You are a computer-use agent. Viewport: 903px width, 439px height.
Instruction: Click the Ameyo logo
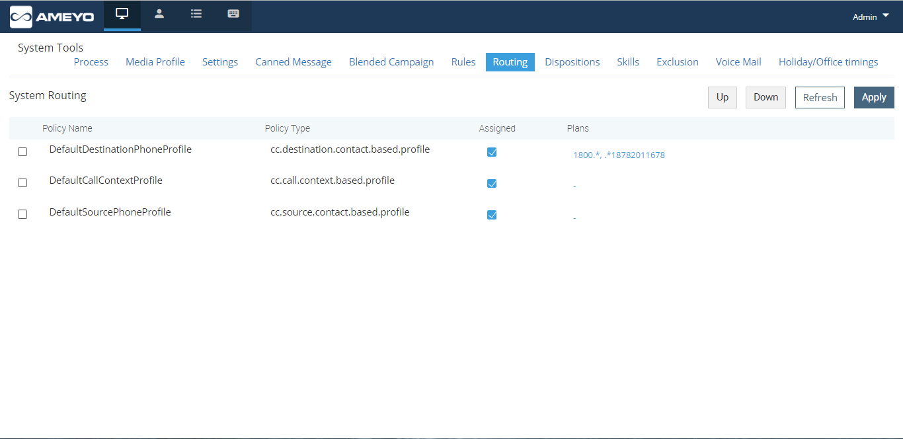pos(53,16)
